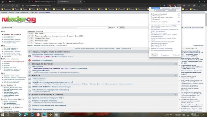Click the forum icon beside VPN-сервисы
The width and height of the screenshot is (207, 117).
[x=29, y=67]
